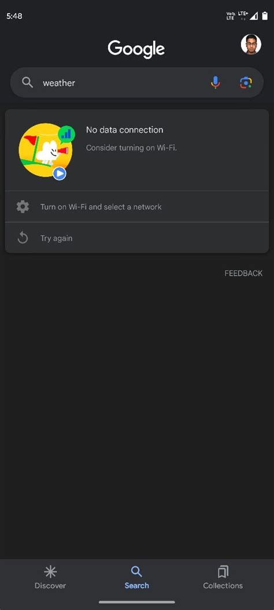The image size is (274, 610).
Task: Open Google Lens camera icon
Action: click(x=246, y=82)
